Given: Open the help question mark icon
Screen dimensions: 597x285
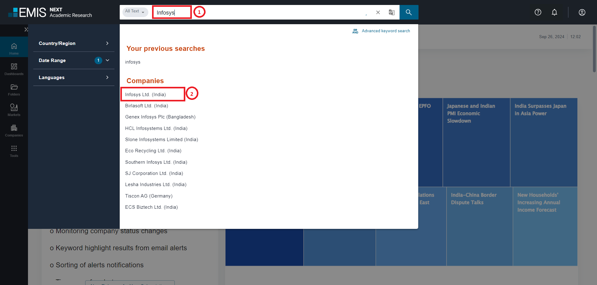Looking at the screenshot, I should 538,12.
